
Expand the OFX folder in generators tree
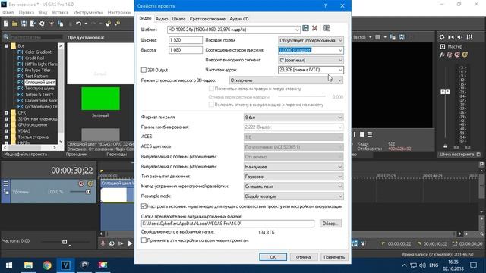point(6,113)
